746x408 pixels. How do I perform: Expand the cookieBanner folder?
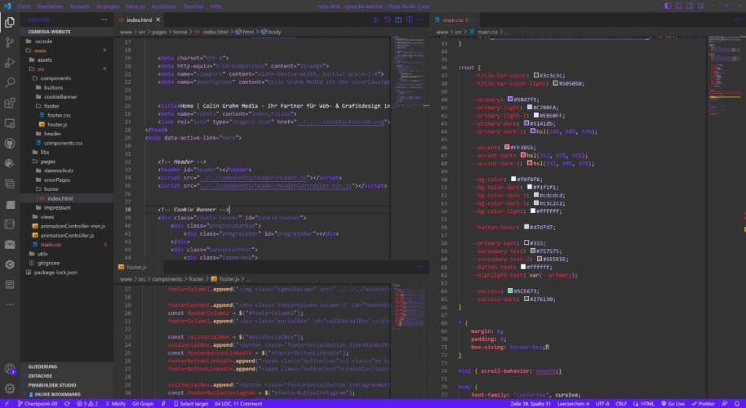pos(67,96)
